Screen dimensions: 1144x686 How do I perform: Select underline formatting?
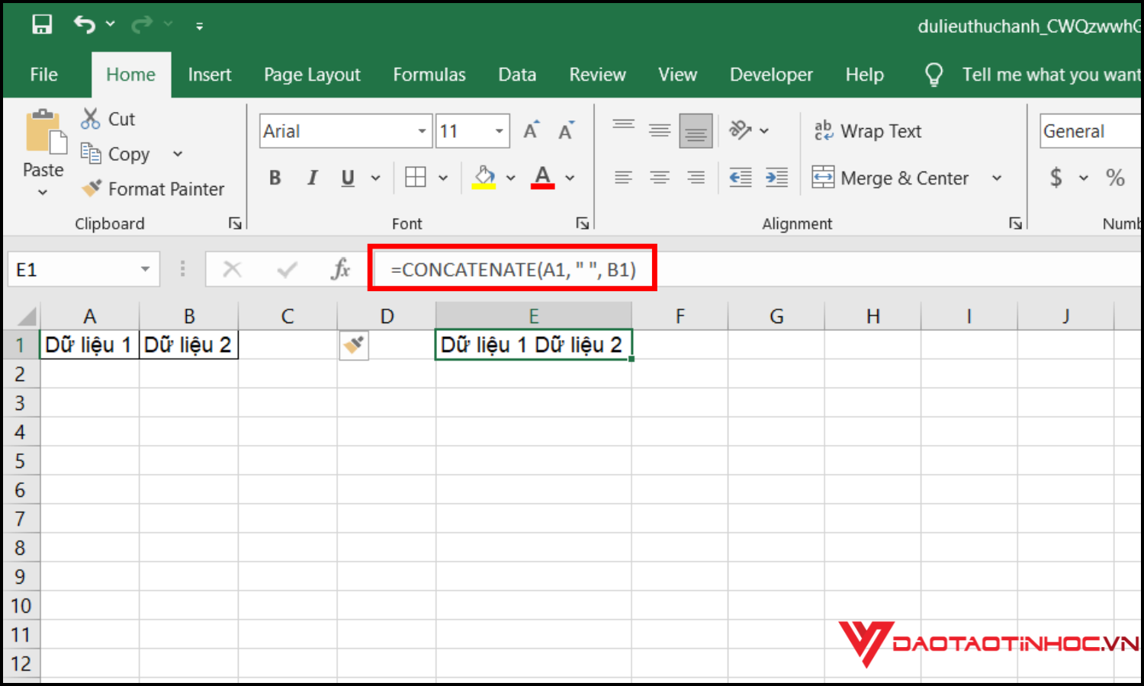pos(348,177)
